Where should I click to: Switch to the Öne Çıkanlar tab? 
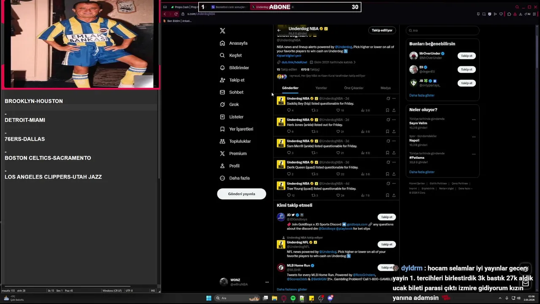(354, 88)
